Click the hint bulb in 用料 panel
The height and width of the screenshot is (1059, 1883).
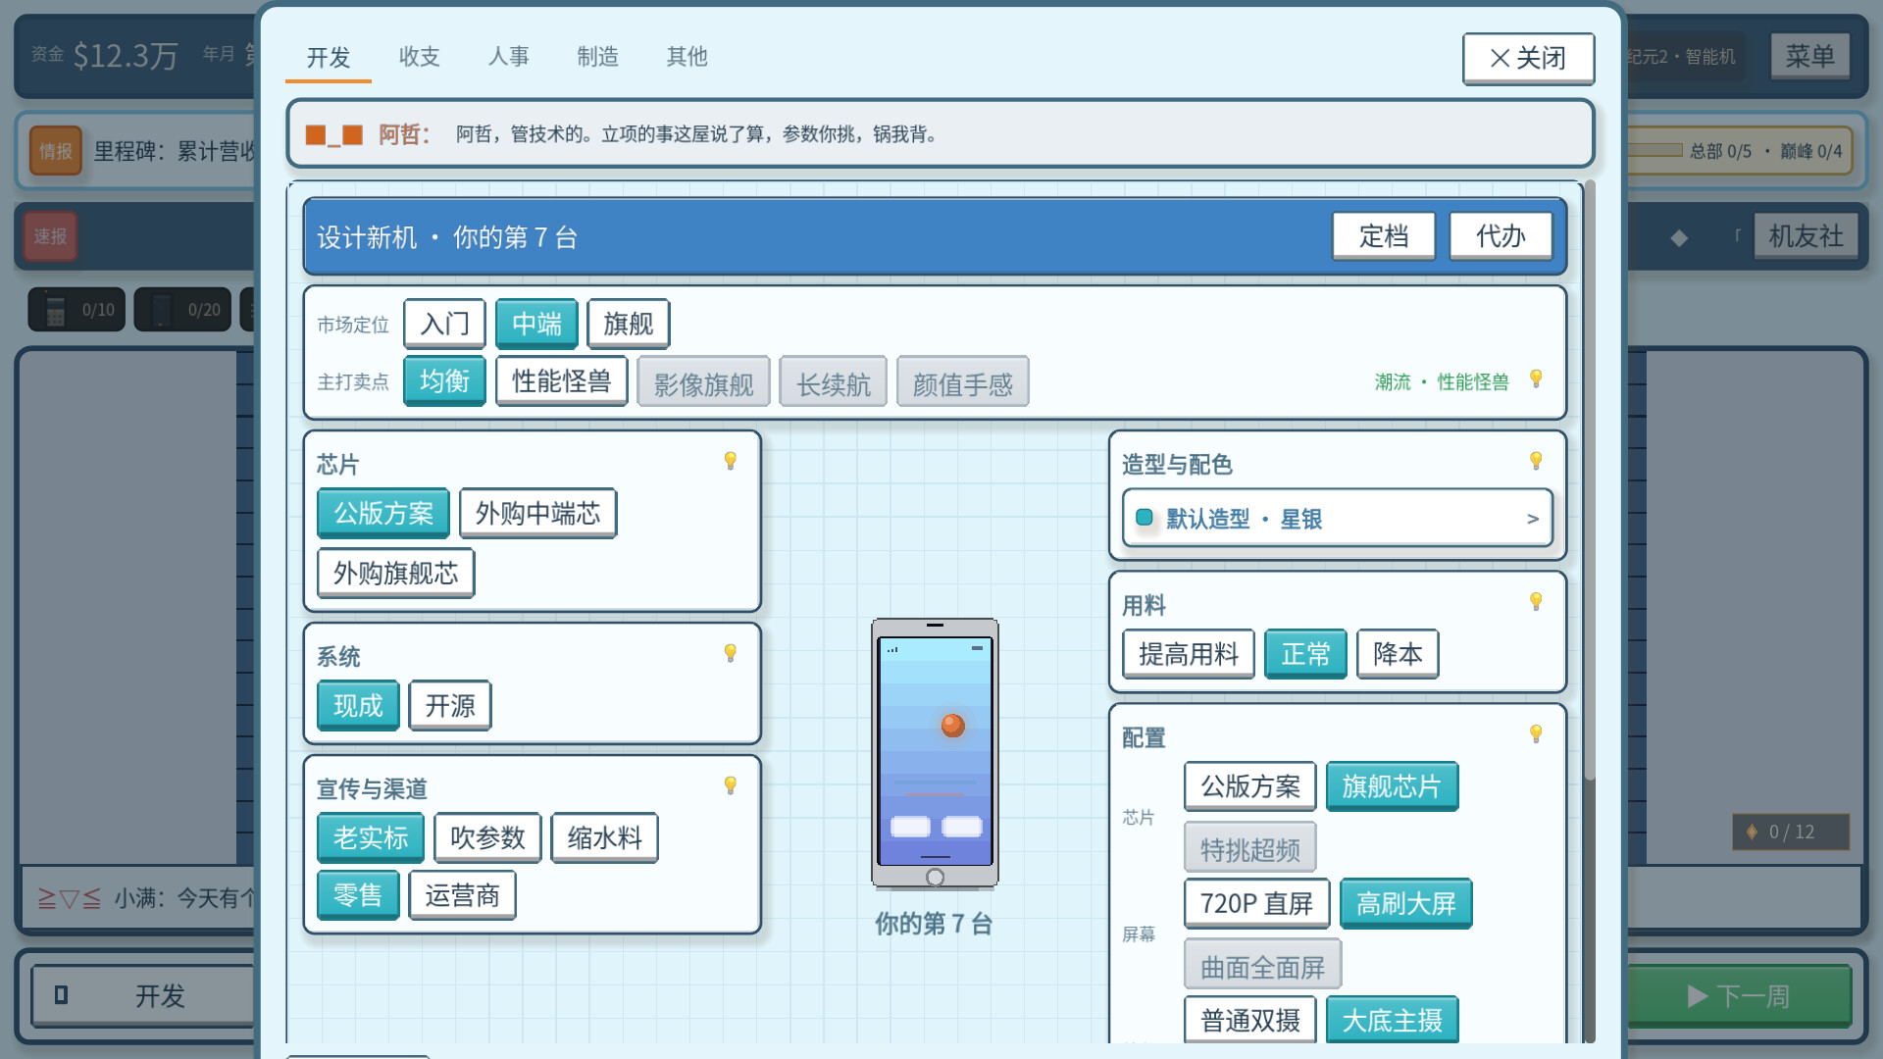[x=1536, y=601]
